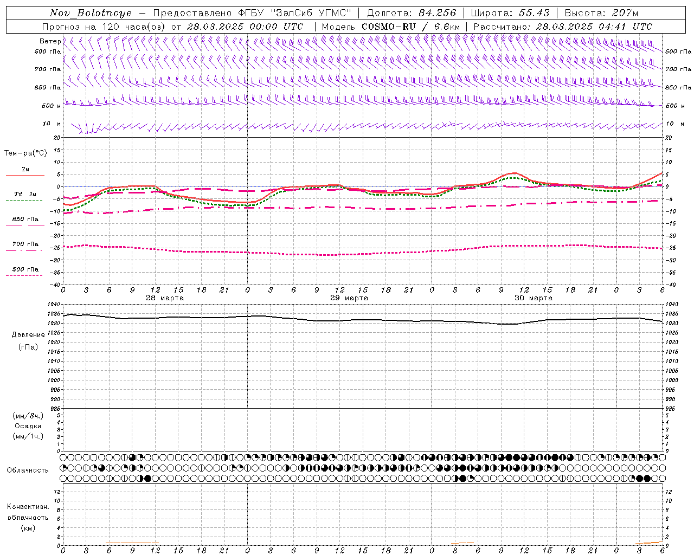This screenshot has width=694, height=555.
Task: Click the "(мм/1ч.)" precipitation unit label
Action: click(x=28, y=436)
